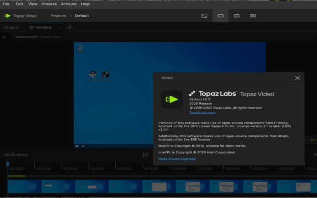Click the green processed range bar
This screenshot has height=198, width=317.
tap(17, 176)
